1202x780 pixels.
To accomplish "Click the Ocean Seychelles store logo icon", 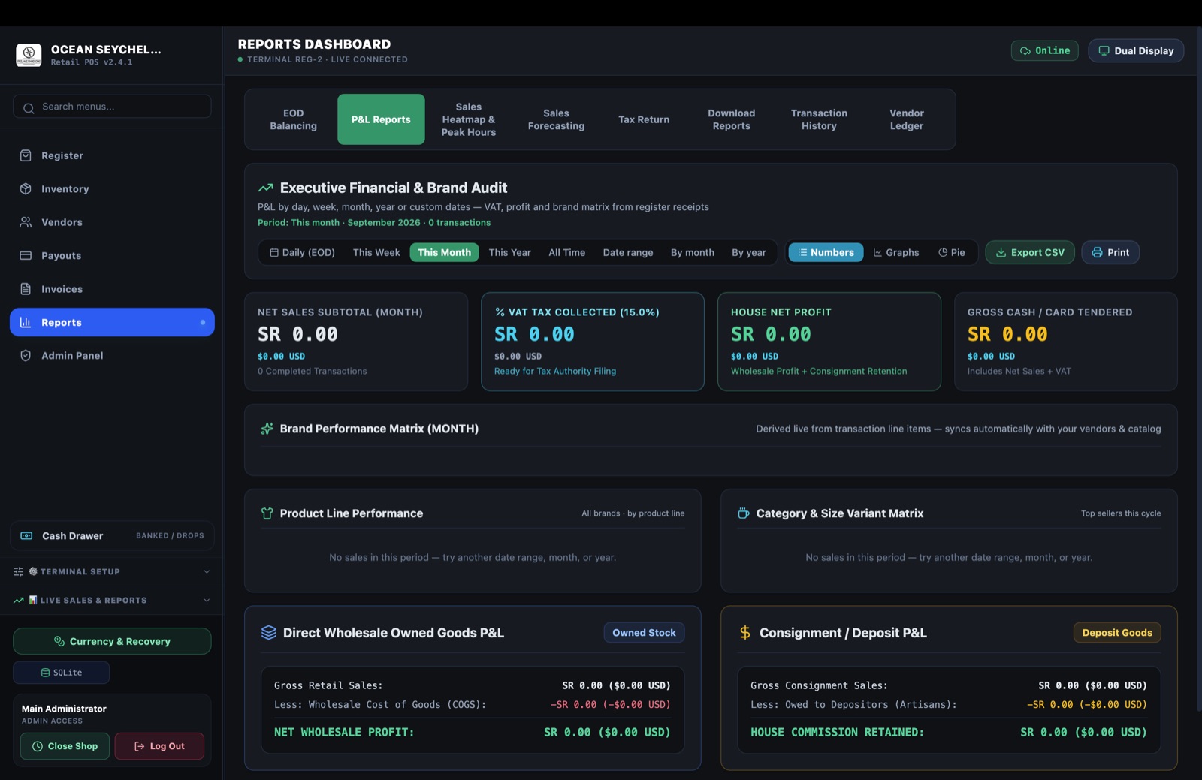I will click(x=29, y=55).
